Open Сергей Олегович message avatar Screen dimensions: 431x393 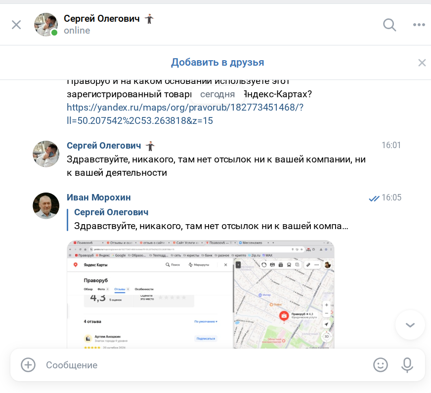(46, 154)
